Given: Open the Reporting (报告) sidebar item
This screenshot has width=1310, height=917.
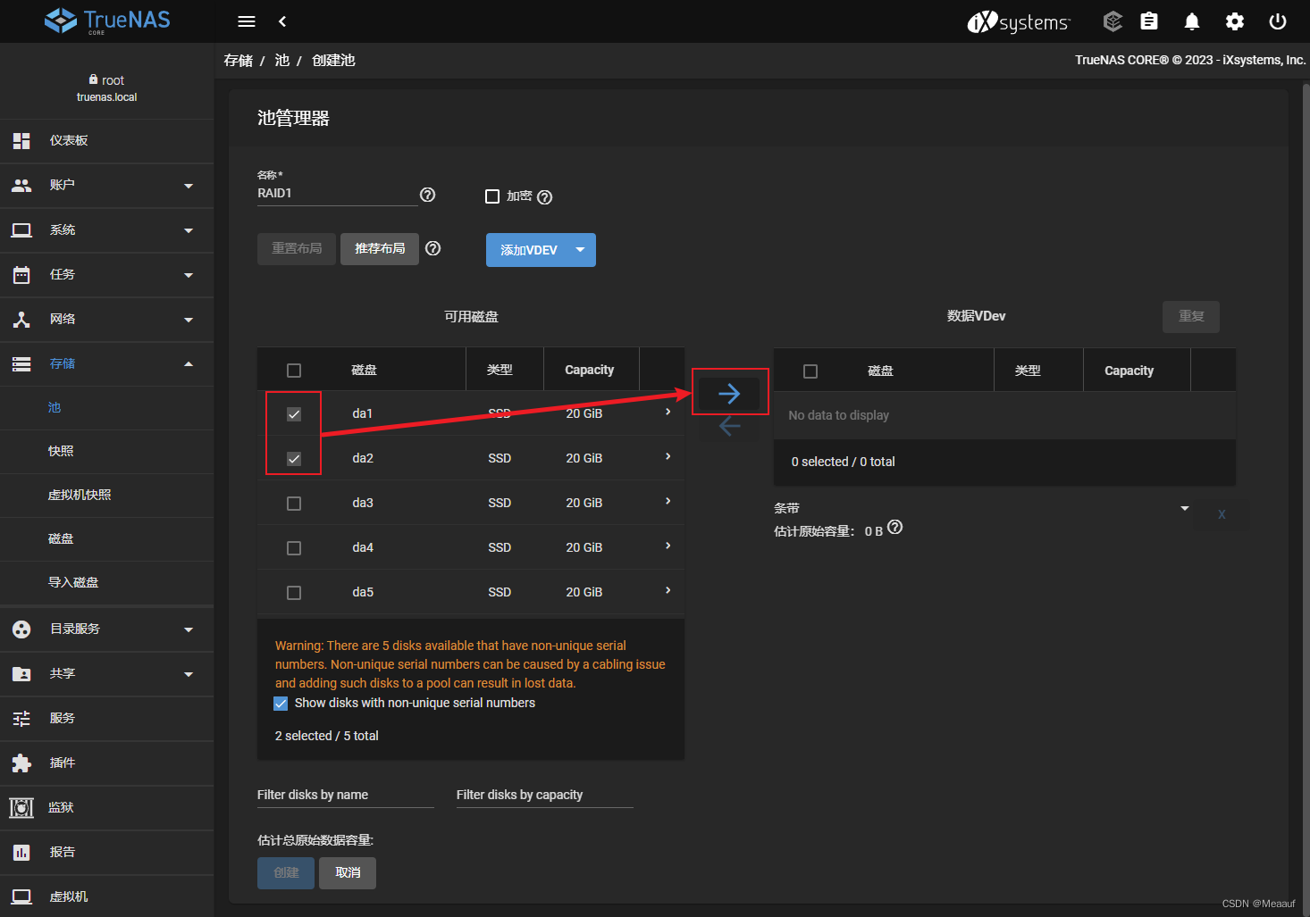Looking at the screenshot, I should pyautogui.click(x=107, y=853).
